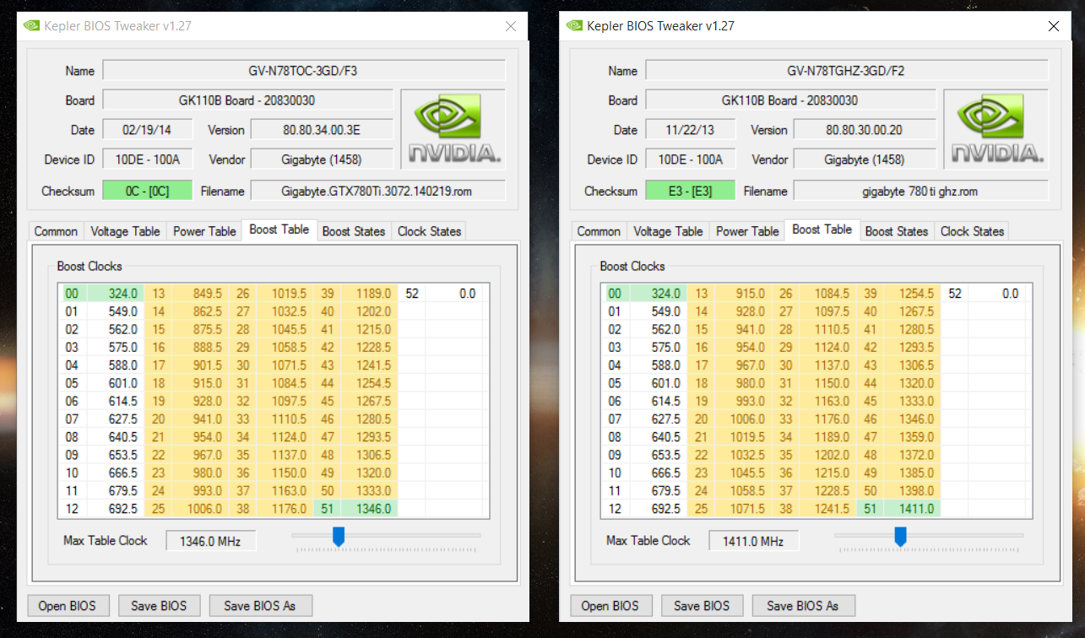Click the title bar app icon in left window
This screenshot has width=1085, height=638.
click(x=30, y=25)
